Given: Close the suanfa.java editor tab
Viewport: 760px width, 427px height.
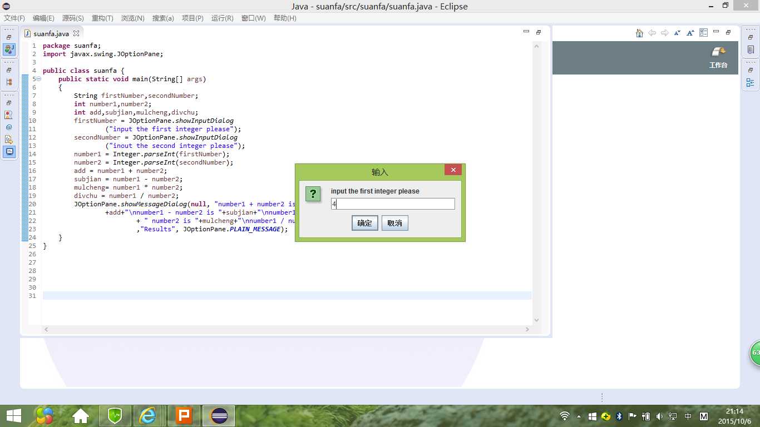Looking at the screenshot, I should [76, 33].
